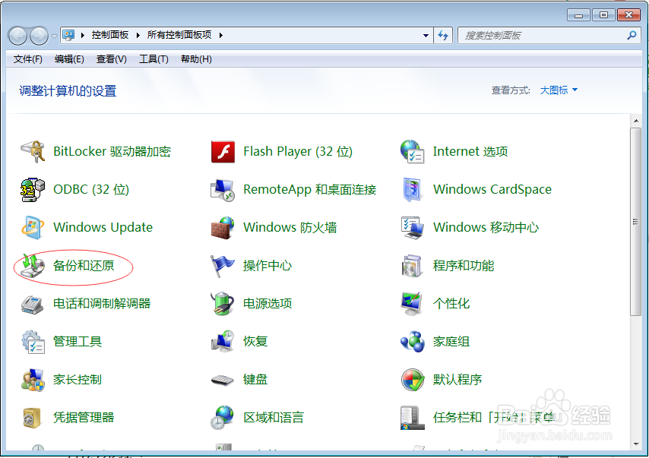Open the address bar history dropdown arrow
The width and height of the screenshot is (649, 458).
click(x=426, y=36)
